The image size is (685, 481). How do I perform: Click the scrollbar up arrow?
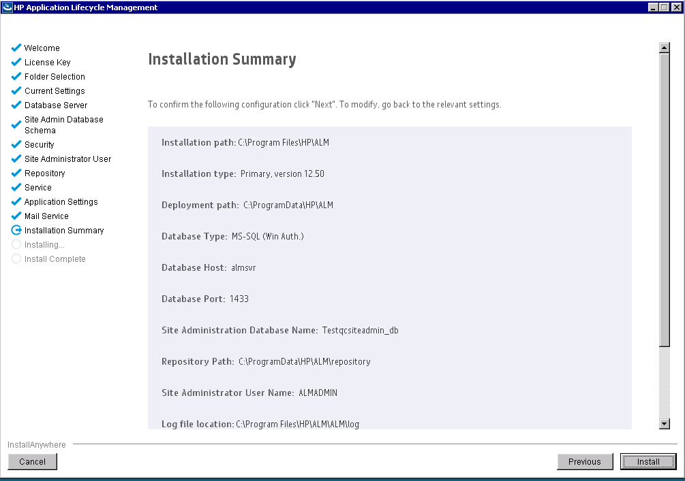(664, 48)
